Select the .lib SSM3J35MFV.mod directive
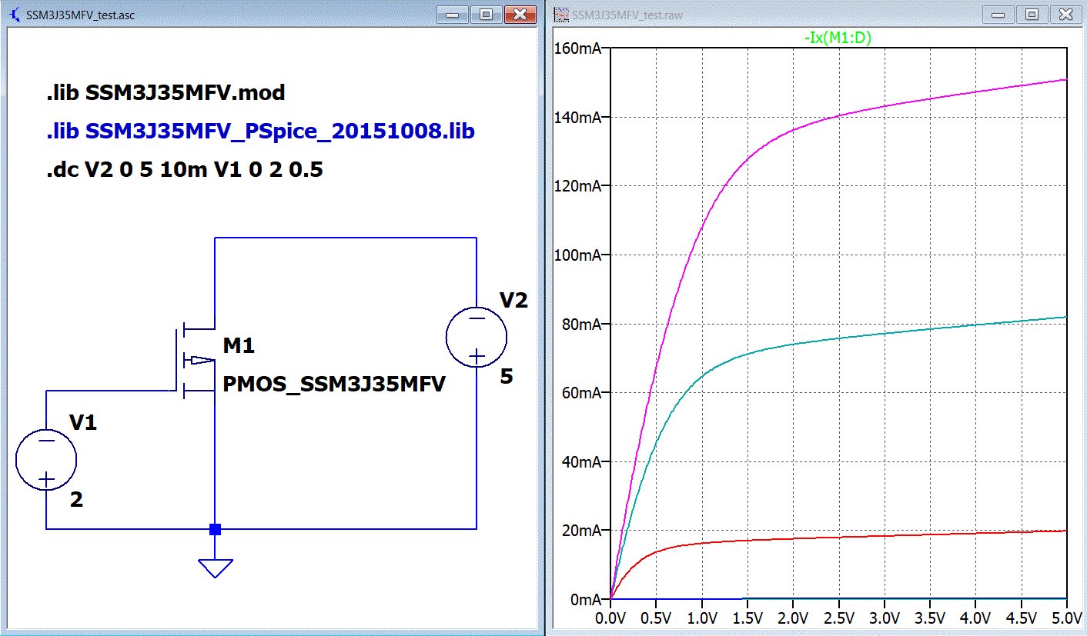The width and height of the screenshot is (1087, 636). [166, 93]
